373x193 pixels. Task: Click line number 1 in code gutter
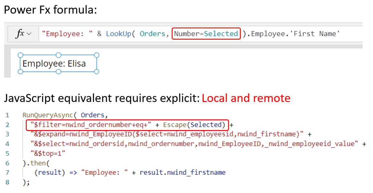pos(7,115)
